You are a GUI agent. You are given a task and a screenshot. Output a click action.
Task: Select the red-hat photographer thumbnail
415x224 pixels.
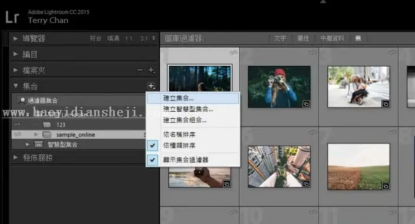point(279,87)
